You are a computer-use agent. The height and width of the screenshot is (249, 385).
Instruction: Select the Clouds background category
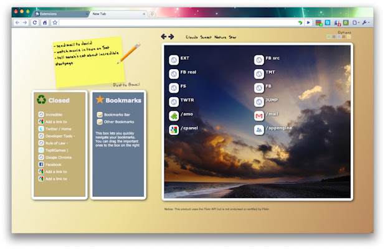[191, 37]
